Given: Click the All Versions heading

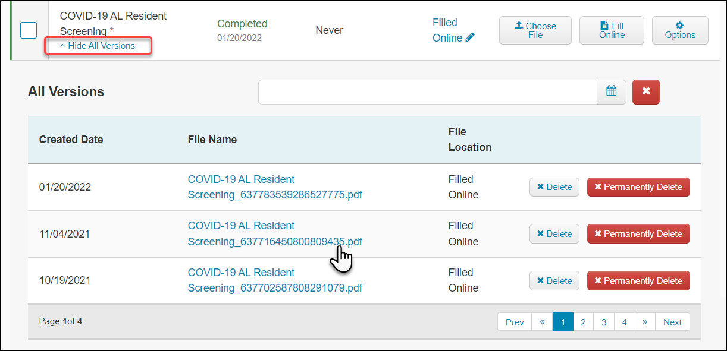Looking at the screenshot, I should tap(66, 91).
